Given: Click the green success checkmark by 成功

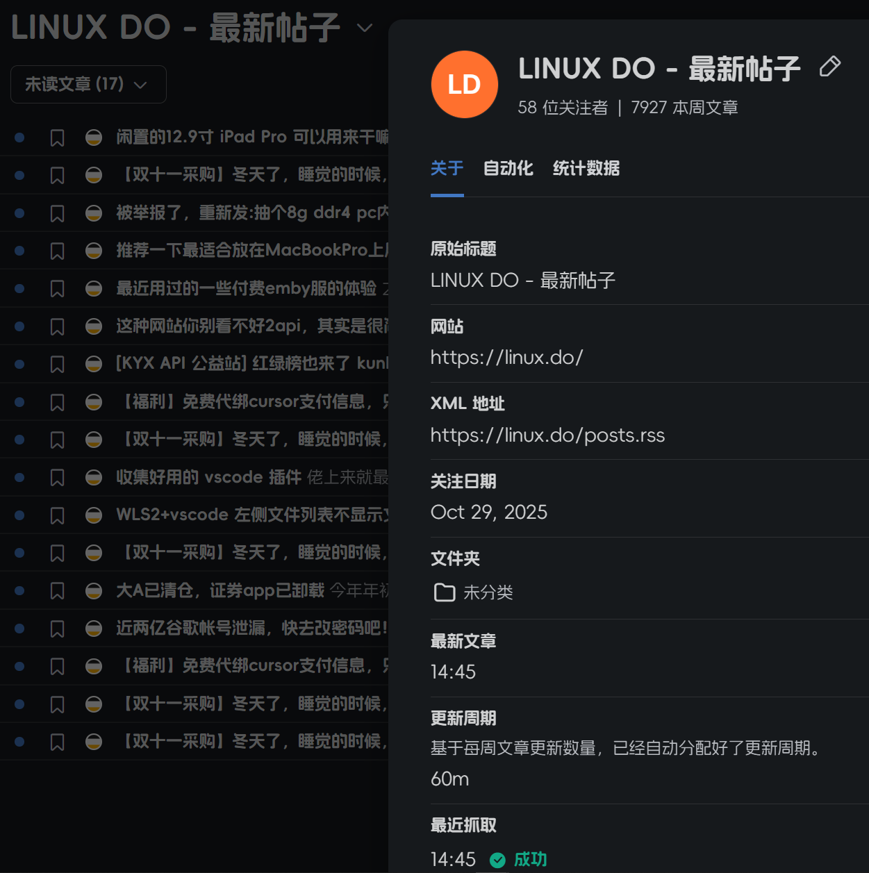Looking at the screenshot, I should pos(497,860).
